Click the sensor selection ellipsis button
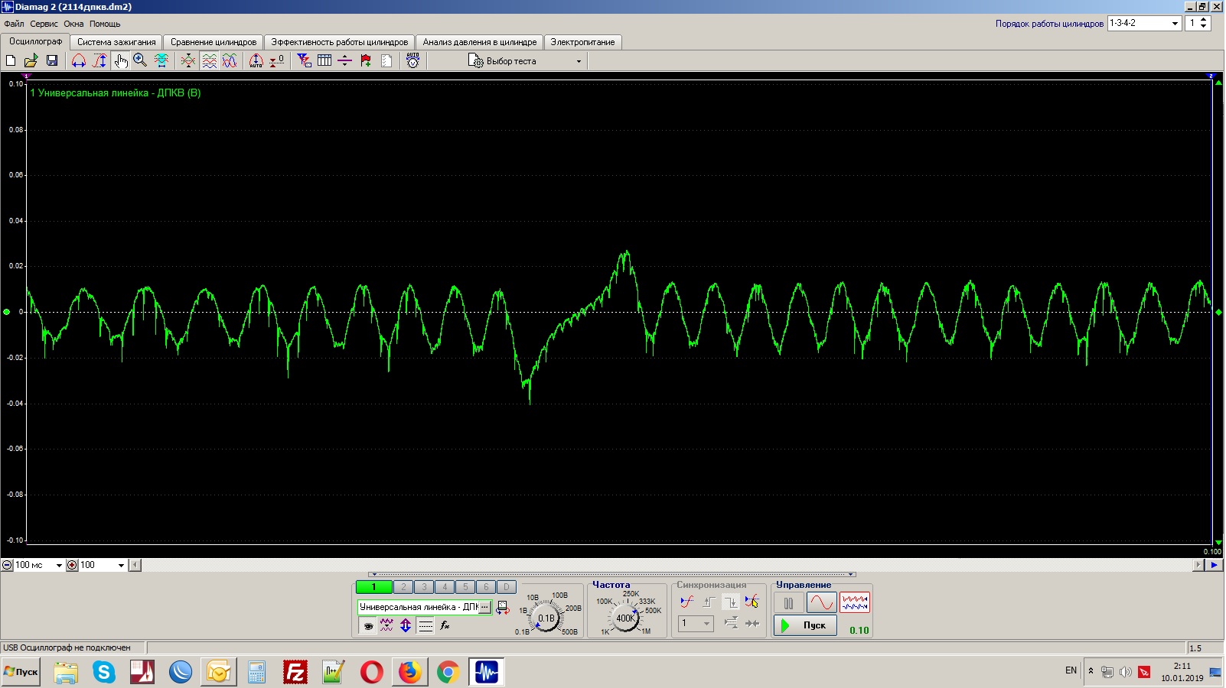The width and height of the screenshot is (1226, 688). pyautogui.click(x=484, y=607)
